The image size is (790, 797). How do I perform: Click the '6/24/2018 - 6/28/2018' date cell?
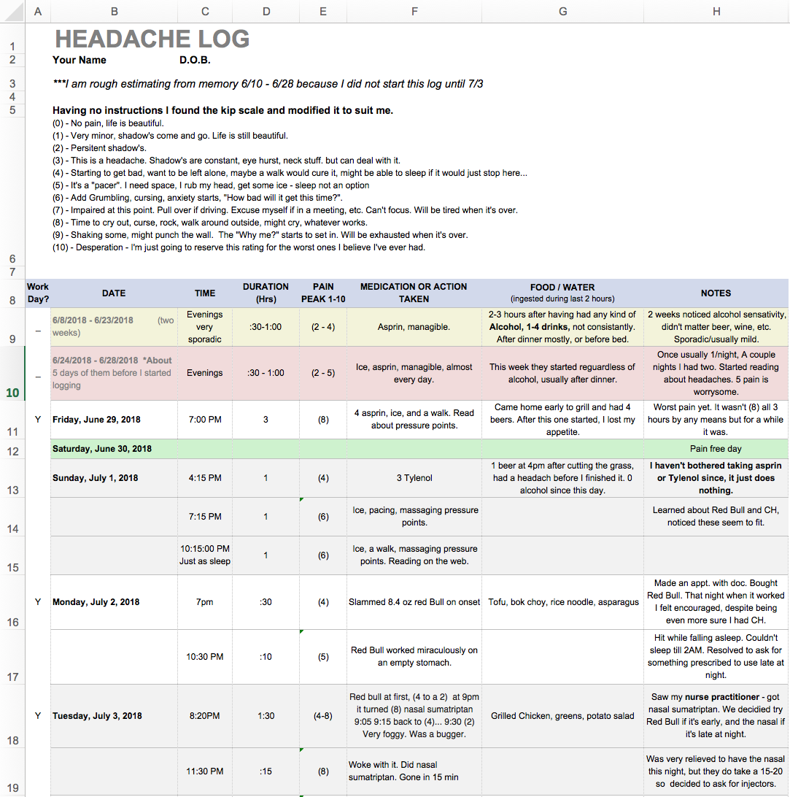pos(115,373)
